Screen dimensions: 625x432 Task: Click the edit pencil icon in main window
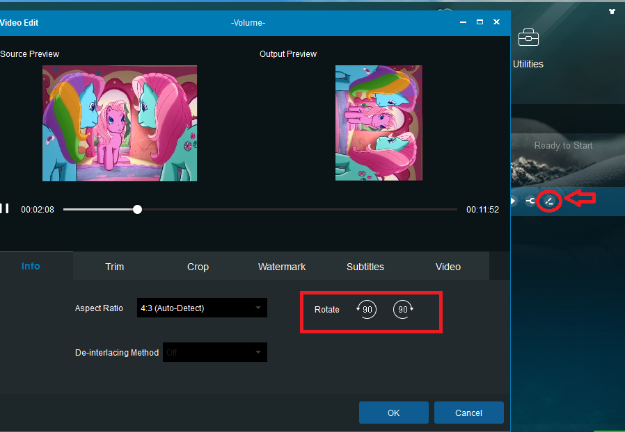pyautogui.click(x=549, y=201)
